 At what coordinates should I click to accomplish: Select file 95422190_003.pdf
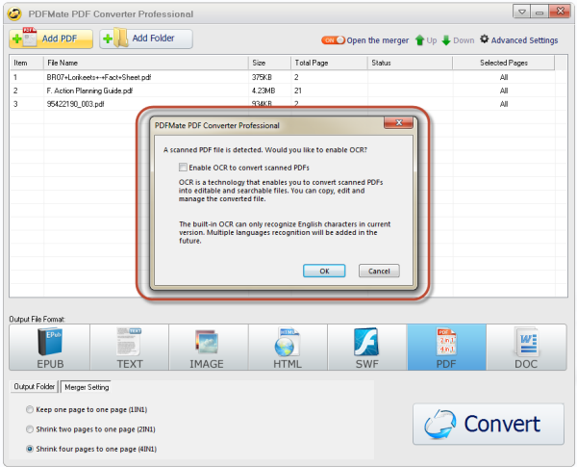(75, 104)
